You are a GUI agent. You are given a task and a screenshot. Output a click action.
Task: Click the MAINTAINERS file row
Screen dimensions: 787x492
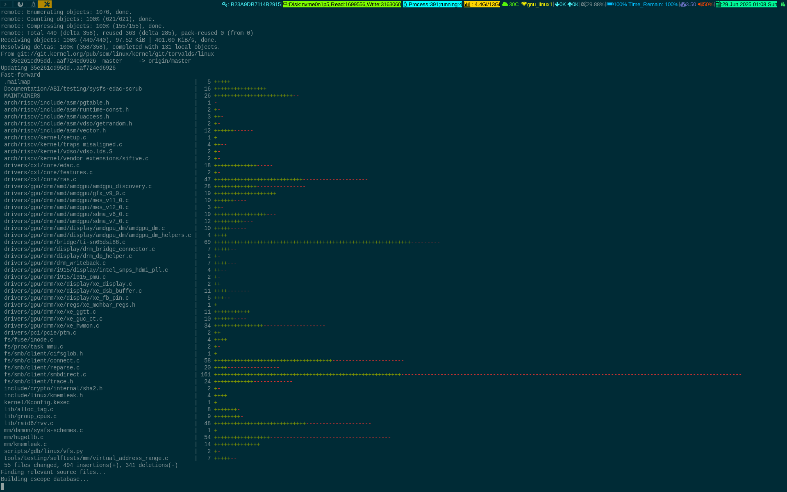tap(152, 96)
